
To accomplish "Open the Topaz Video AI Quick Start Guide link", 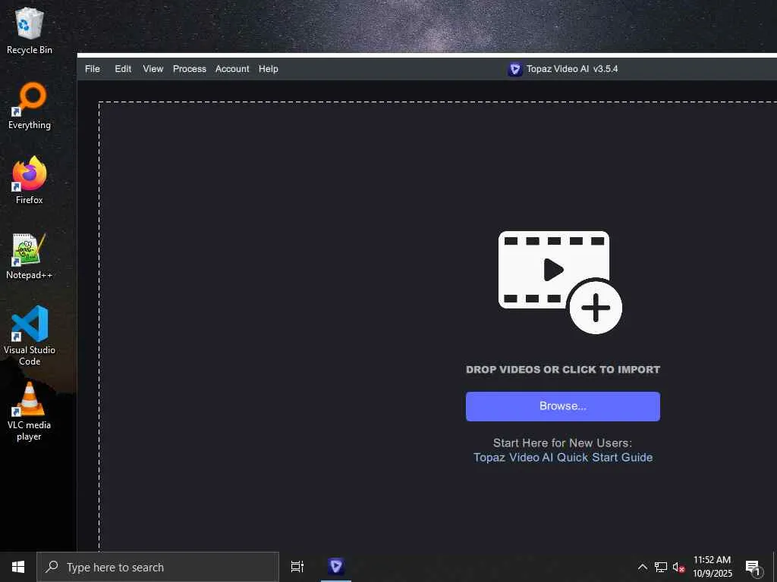I will click(562, 457).
